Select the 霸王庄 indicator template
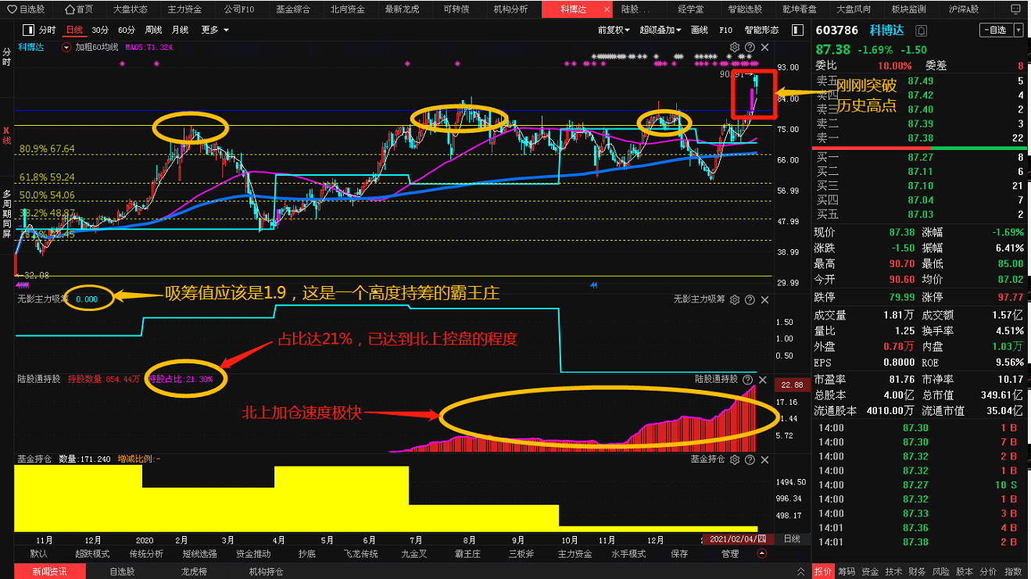Image resolution: width=1031 pixels, height=579 pixels. click(467, 553)
